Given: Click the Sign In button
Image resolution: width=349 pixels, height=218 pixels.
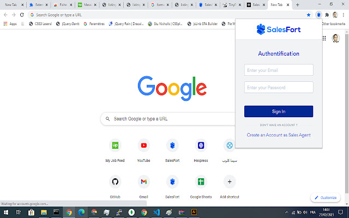Looking at the screenshot, I should point(279,111).
